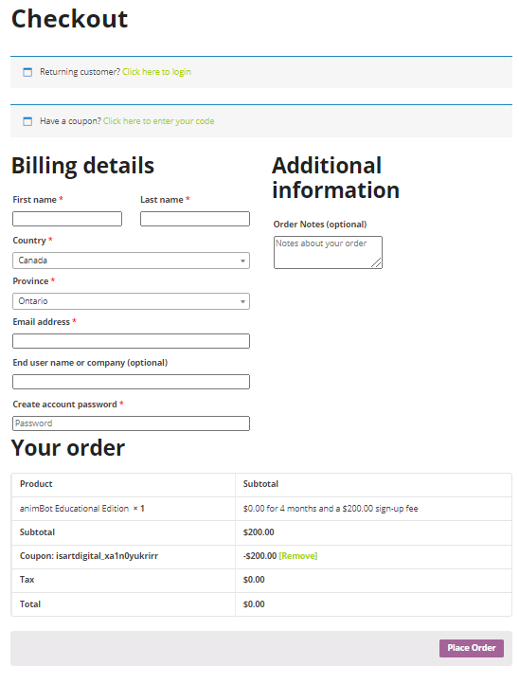Click 'Click here to enter your code' link
Screen dimensions: 519x684
159,121
